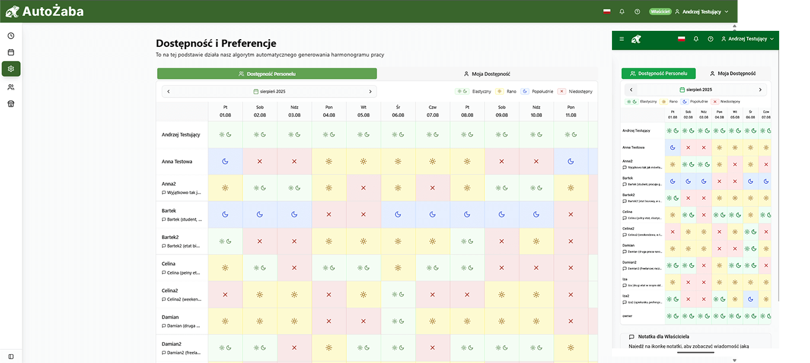810x363 pixels.
Task: Open help icon in the wide top header
Action: tap(637, 11)
